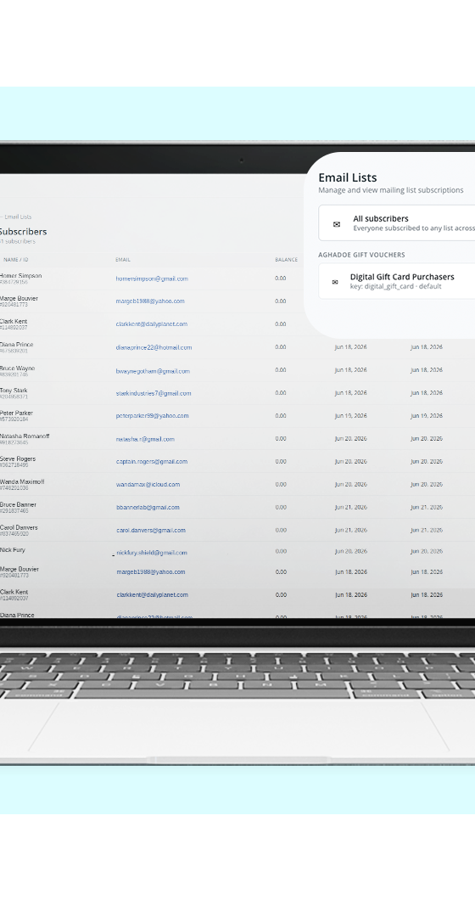Open the Digital Gift Card Purchasers list

click(397, 281)
